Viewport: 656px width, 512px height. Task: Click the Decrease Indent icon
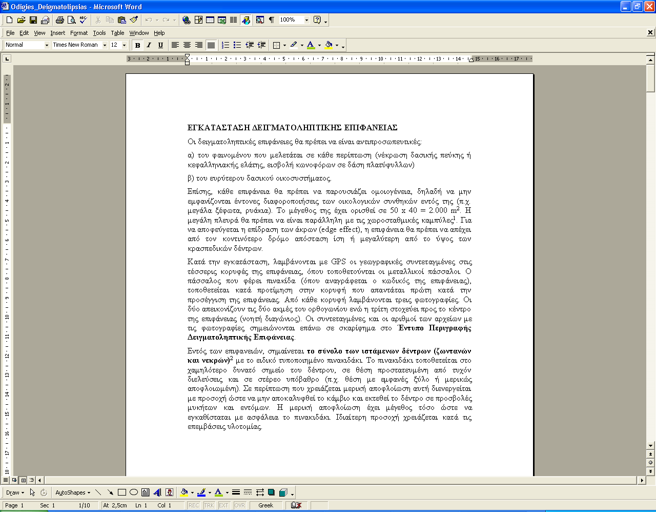pyautogui.click(x=249, y=45)
